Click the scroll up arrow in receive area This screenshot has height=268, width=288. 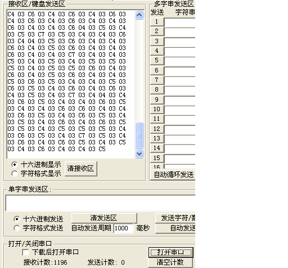click(139, 15)
